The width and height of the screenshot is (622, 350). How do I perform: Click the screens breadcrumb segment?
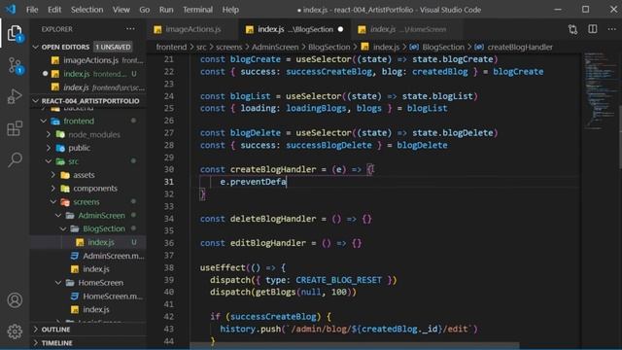tap(229, 47)
